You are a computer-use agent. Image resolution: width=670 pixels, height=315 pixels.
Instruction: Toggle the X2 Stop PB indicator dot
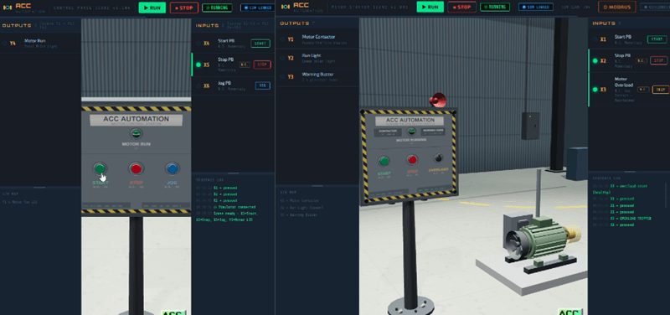595,60
